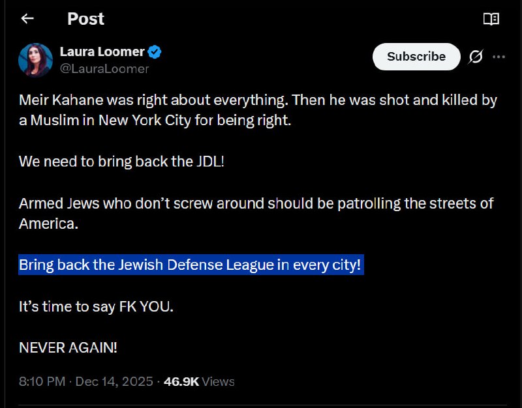Click the Views label
This screenshot has width=522, height=408.
click(218, 381)
